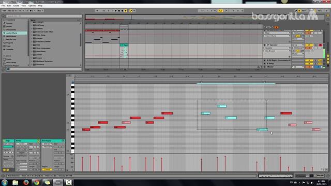Expand the Filter Delay device folder
The width and height of the screenshot is (331, 186).
pos(32,35)
